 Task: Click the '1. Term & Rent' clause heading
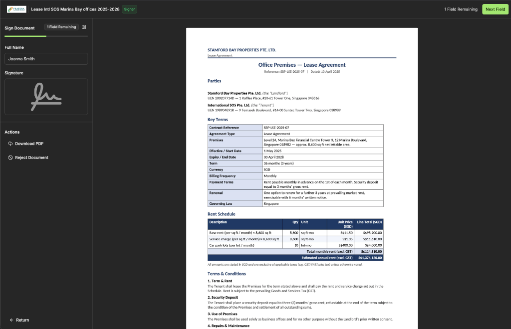click(220, 281)
